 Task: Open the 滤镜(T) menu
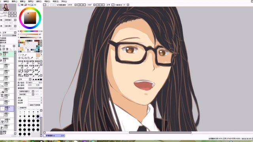[x=39, y=1]
